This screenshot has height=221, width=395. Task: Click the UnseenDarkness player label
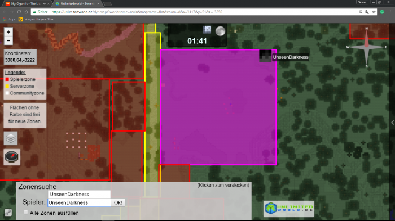pos(291,57)
